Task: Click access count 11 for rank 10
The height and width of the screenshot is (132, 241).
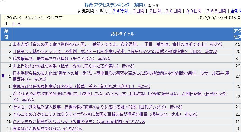Action: click(x=238, y=121)
